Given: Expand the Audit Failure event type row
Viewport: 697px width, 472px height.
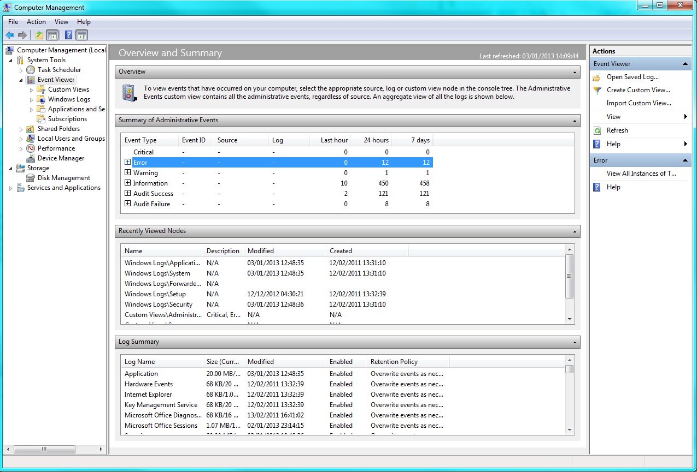Looking at the screenshot, I should pyautogui.click(x=127, y=204).
